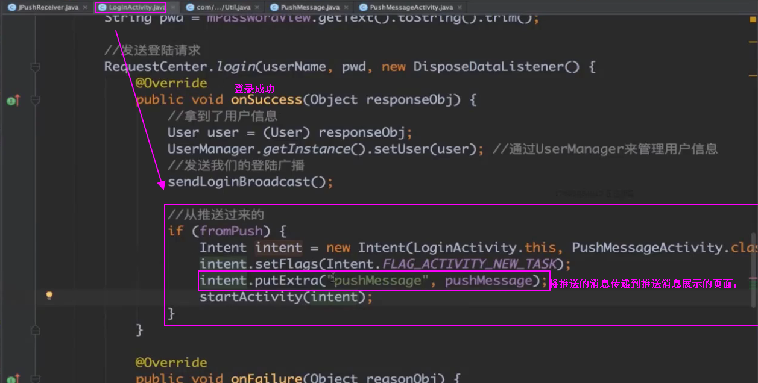Screen dimensions: 758x383
Task: Click the override gutter icon beside onSuccess
Action: click(x=13, y=100)
